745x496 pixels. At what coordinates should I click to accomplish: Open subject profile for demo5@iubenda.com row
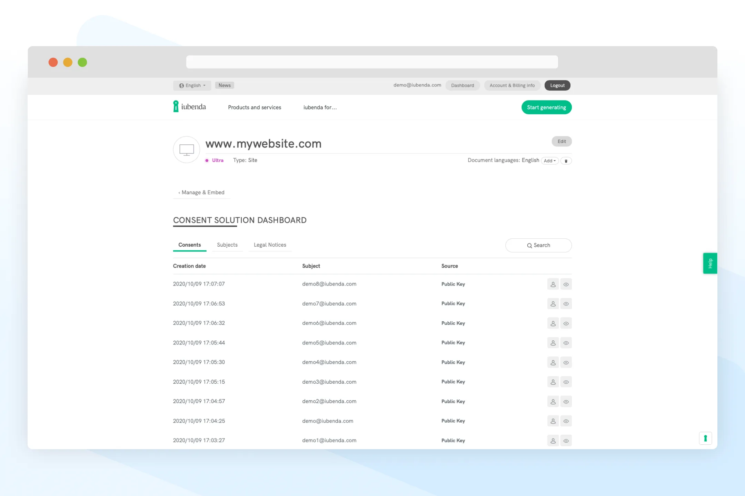(x=553, y=343)
